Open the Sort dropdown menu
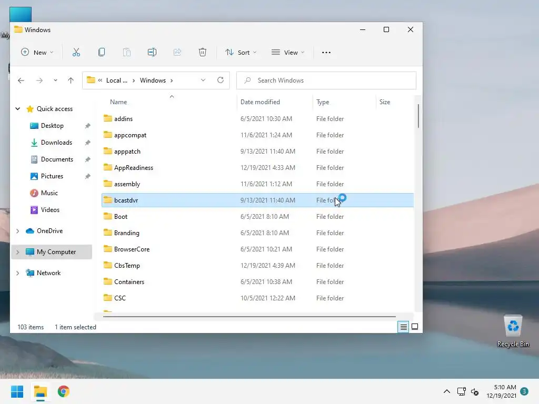Viewport: 539px width, 404px height. 241,52
